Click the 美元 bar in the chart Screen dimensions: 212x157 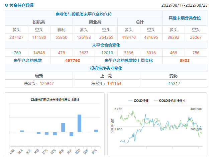(96, 131)
